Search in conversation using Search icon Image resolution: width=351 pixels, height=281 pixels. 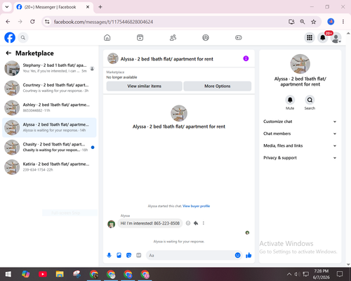coord(310,100)
